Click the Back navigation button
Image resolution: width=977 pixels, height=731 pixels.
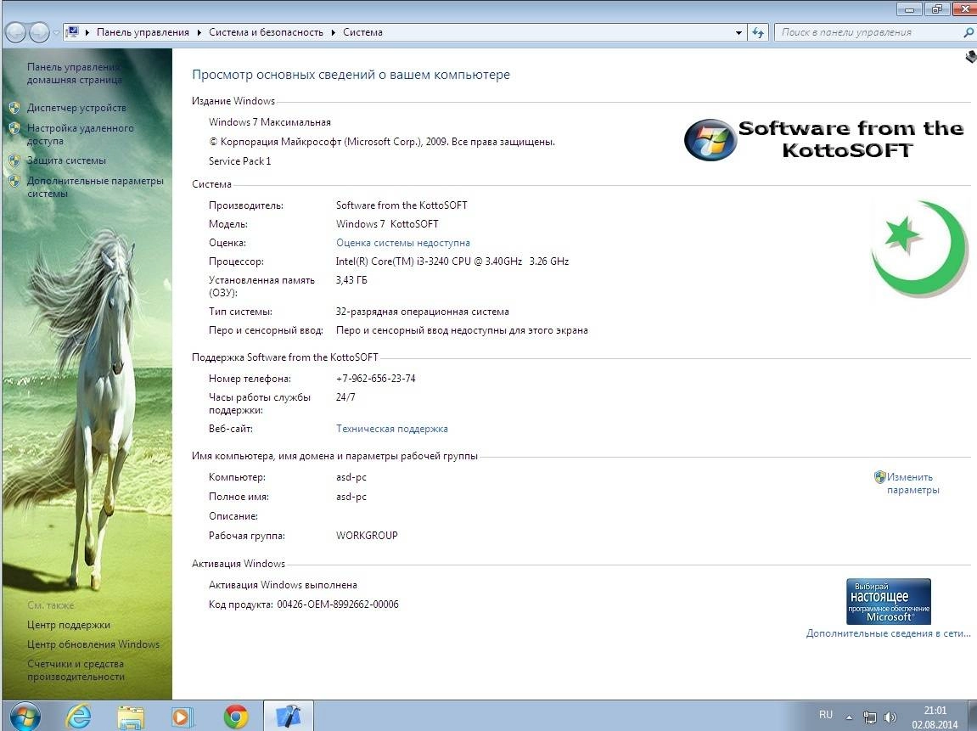click(15, 32)
